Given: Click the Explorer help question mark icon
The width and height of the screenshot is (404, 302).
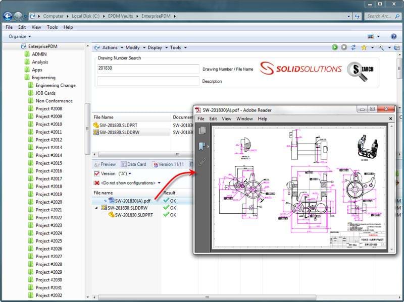Looking at the screenshot, I should pos(393,37).
